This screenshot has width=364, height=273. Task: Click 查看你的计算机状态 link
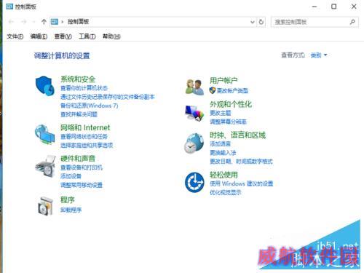[84, 88]
